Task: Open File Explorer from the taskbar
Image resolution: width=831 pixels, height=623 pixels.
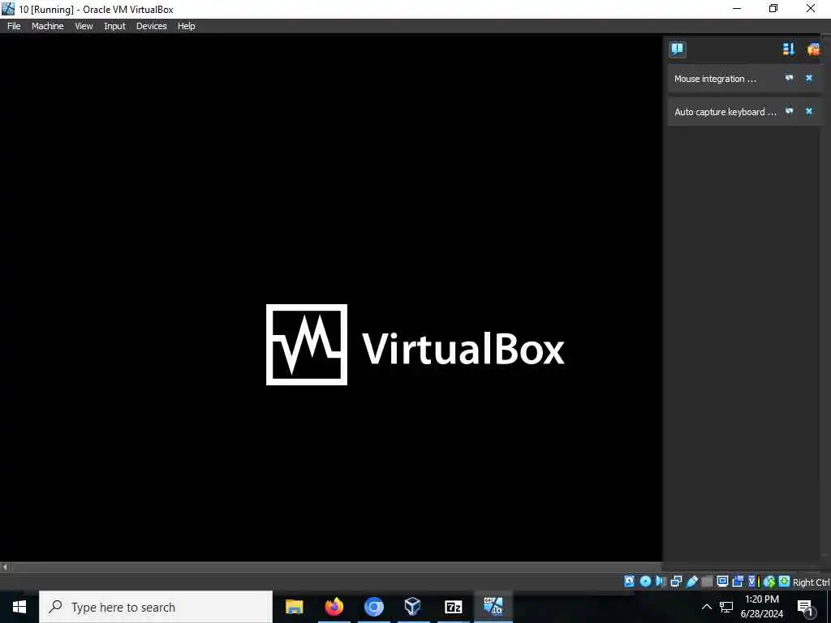Action: [294, 607]
